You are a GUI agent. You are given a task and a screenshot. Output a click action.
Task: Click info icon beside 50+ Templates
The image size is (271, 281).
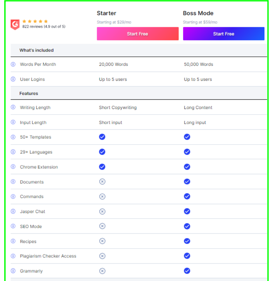(x=13, y=137)
